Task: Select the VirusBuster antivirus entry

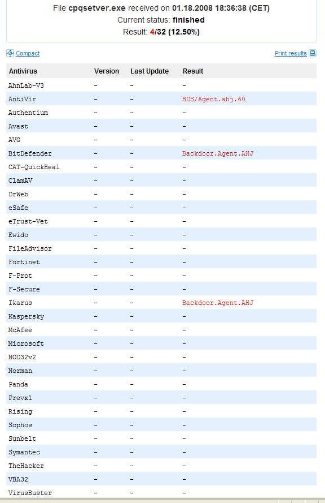Action: [30, 493]
